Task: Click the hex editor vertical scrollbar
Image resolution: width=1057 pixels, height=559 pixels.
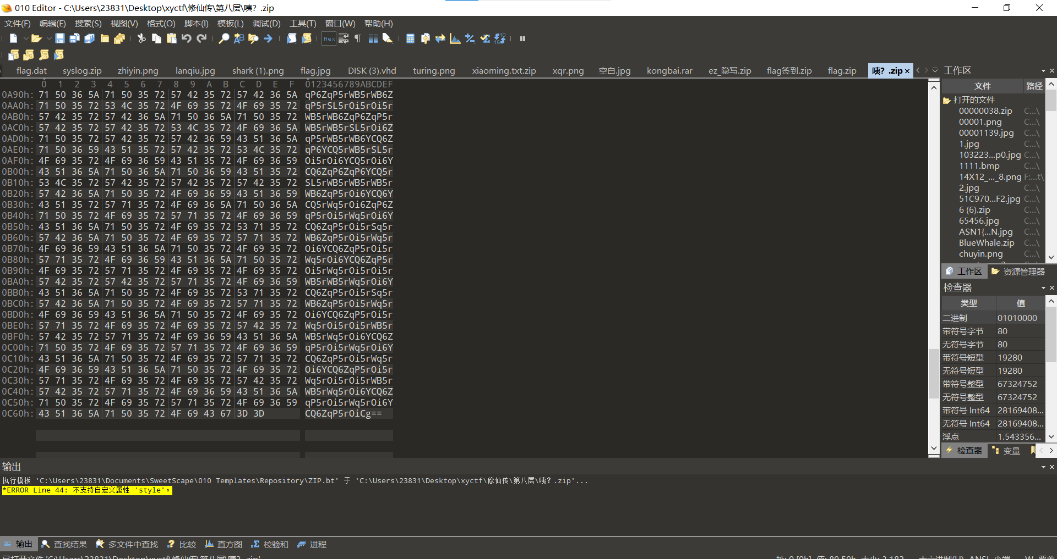Action: click(x=934, y=374)
